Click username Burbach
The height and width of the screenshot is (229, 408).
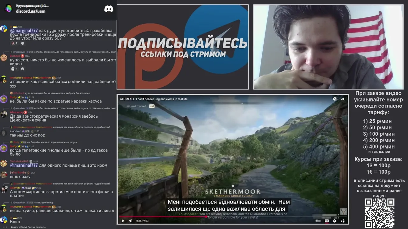pos(15,56)
